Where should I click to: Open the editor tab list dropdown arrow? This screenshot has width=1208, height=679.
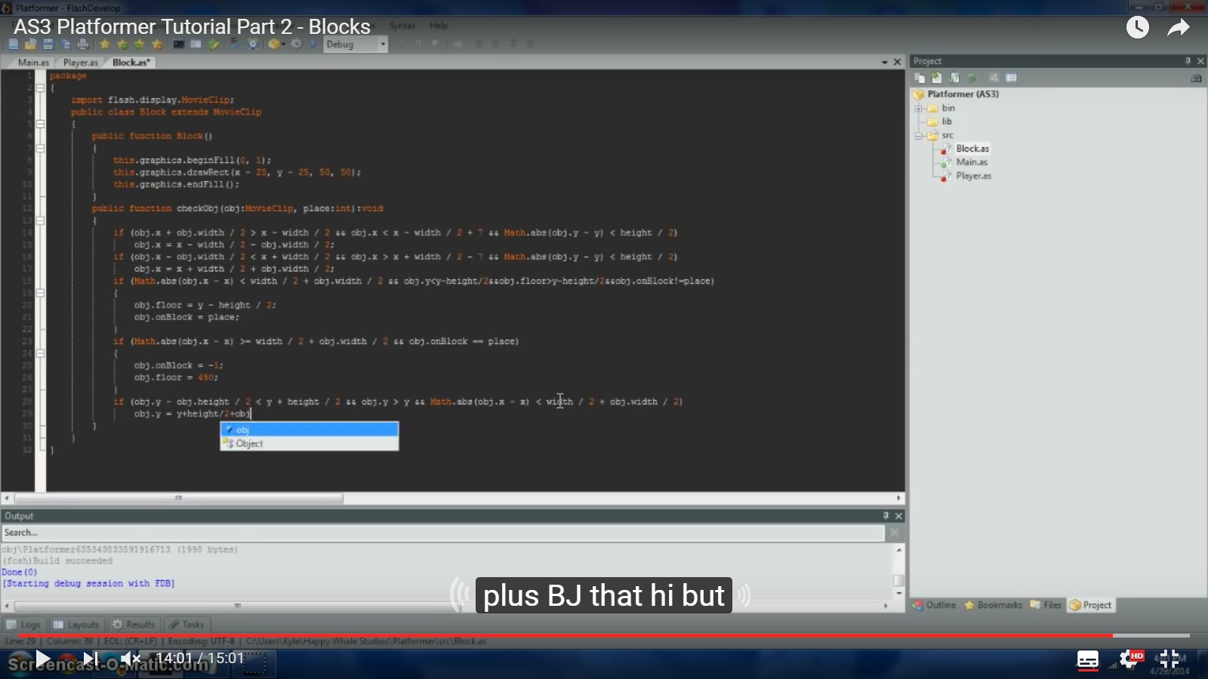tap(885, 63)
